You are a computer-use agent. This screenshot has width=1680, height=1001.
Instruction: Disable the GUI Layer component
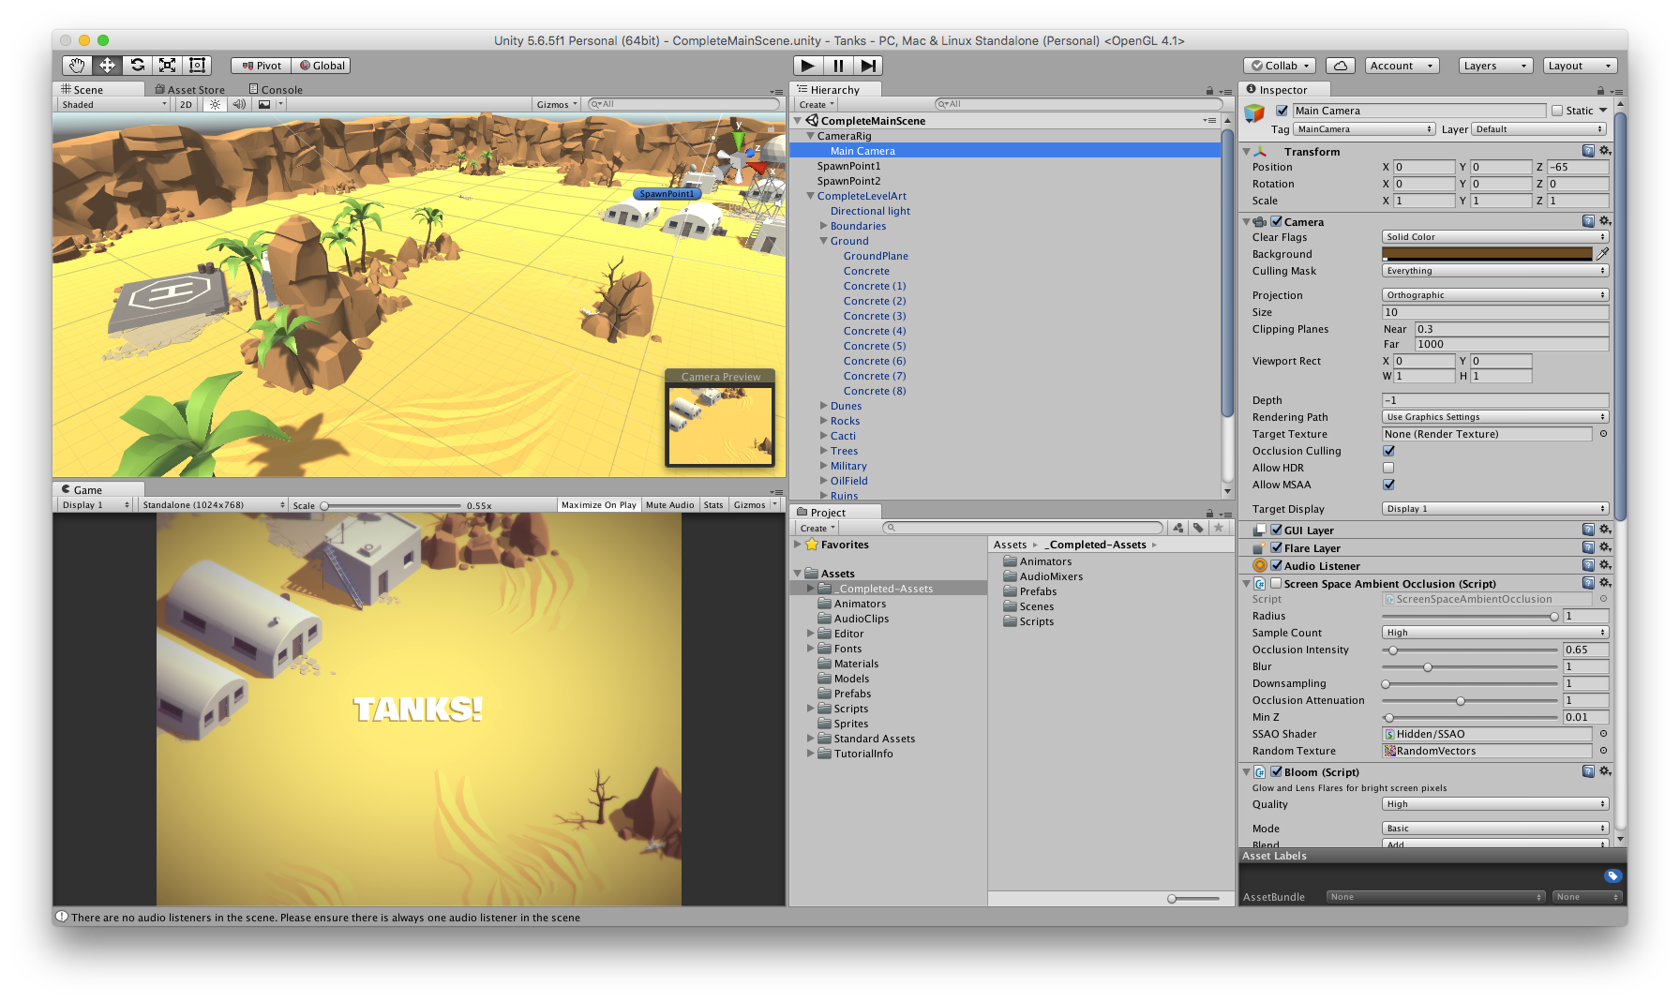click(1276, 530)
